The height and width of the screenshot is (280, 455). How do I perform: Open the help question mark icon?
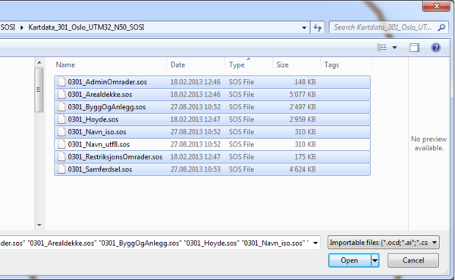(x=435, y=47)
